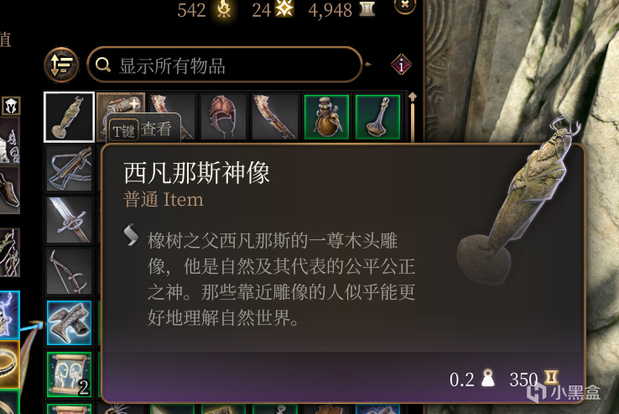This screenshot has width=619, height=414.
Task: Click the T键 查看 inspect button
Action: [x=143, y=129]
